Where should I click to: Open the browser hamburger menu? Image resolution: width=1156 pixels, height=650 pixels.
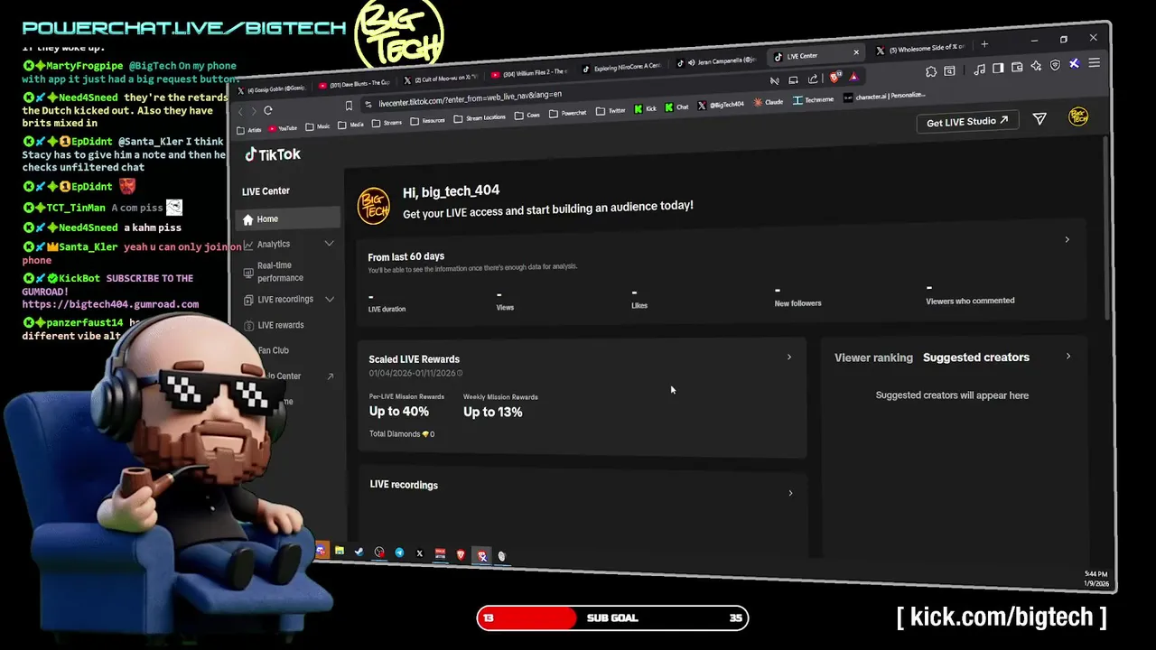click(1095, 63)
